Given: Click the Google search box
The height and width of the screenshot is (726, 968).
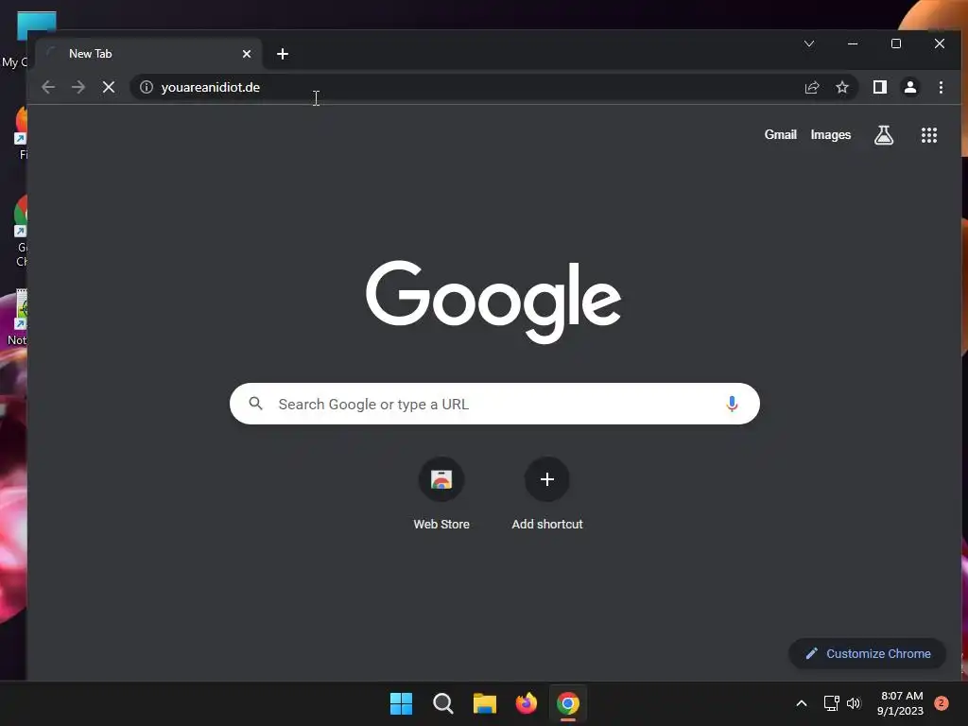Looking at the screenshot, I should click(494, 404).
